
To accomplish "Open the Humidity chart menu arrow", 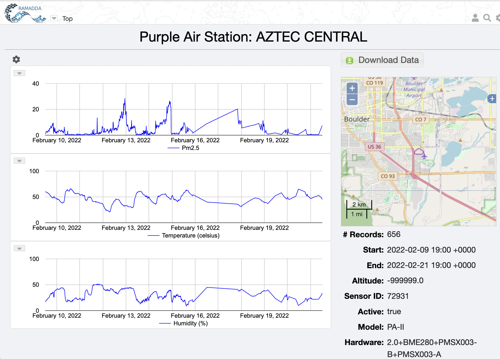I will point(19,248).
